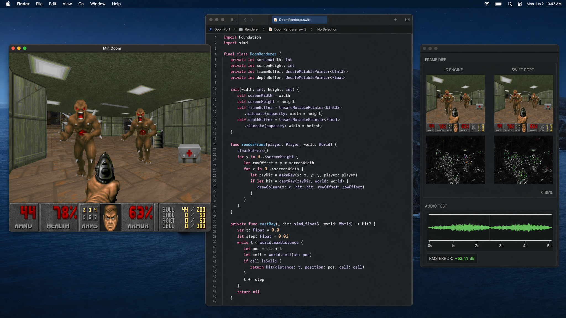Open the File menu
This screenshot has width=566, height=318.
click(39, 4)
